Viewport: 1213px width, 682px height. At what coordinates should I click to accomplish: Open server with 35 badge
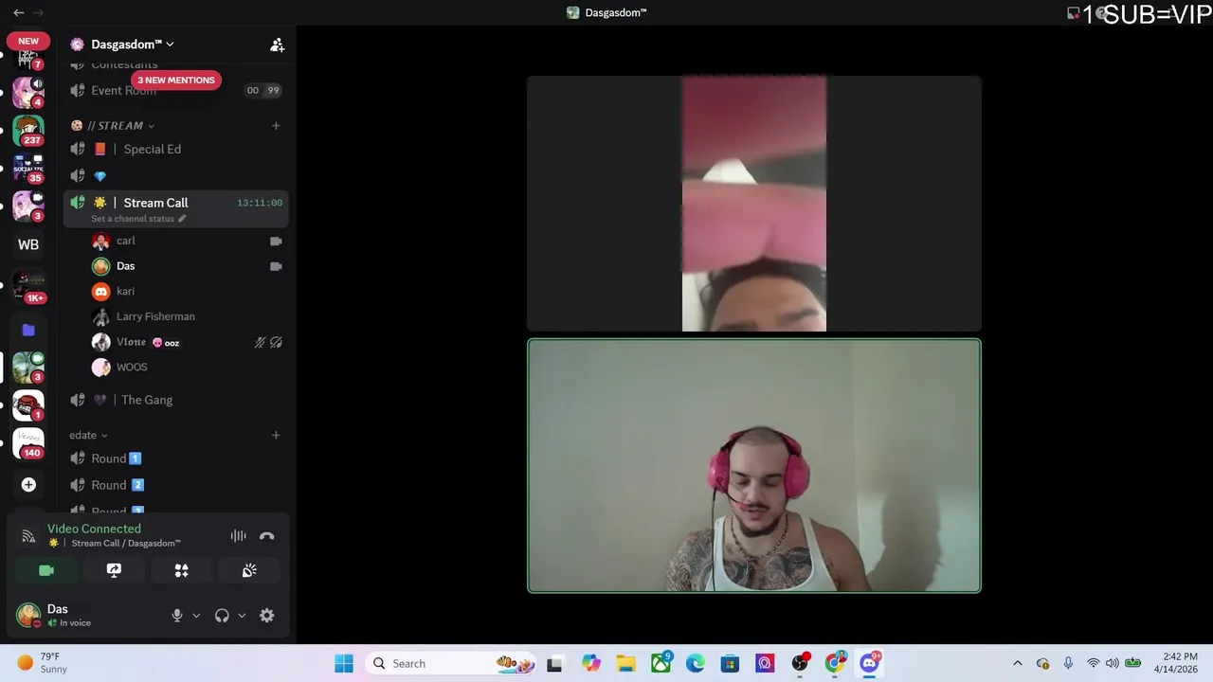pyautogui.click(x=28, y=169)
